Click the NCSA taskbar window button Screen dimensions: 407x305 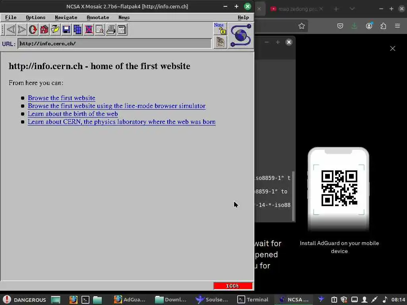point(294,299)
